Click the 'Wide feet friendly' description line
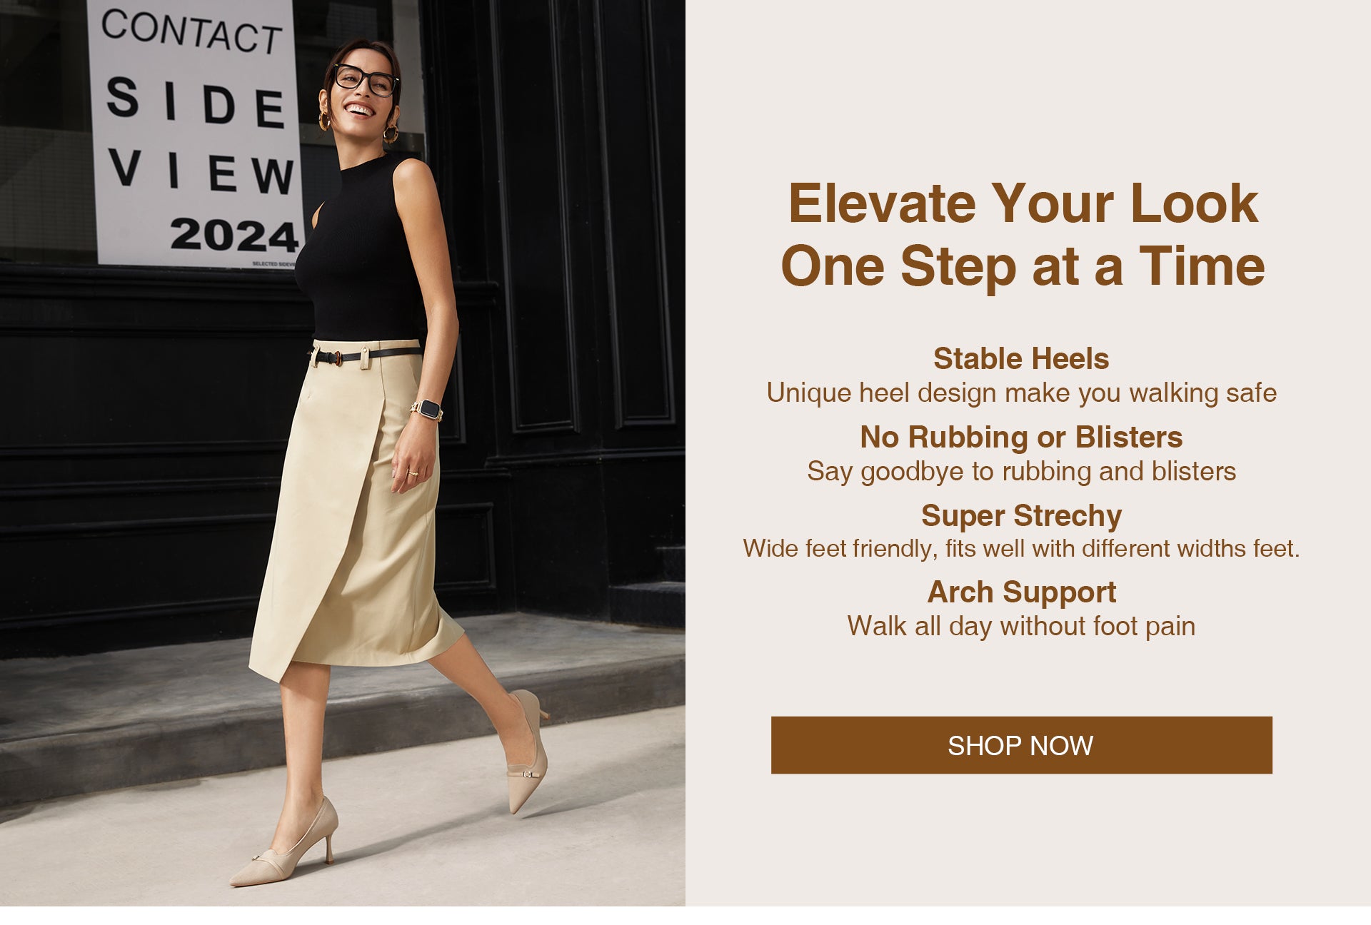Screen dimensions: 1371x925 pyautogui.click(x=1021, y=548)
